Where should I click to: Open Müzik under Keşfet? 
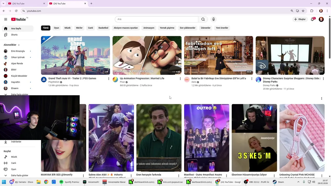click(x=18, y=157)
